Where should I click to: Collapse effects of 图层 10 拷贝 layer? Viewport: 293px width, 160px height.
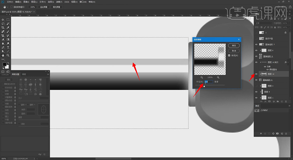[x=288, y=62]
